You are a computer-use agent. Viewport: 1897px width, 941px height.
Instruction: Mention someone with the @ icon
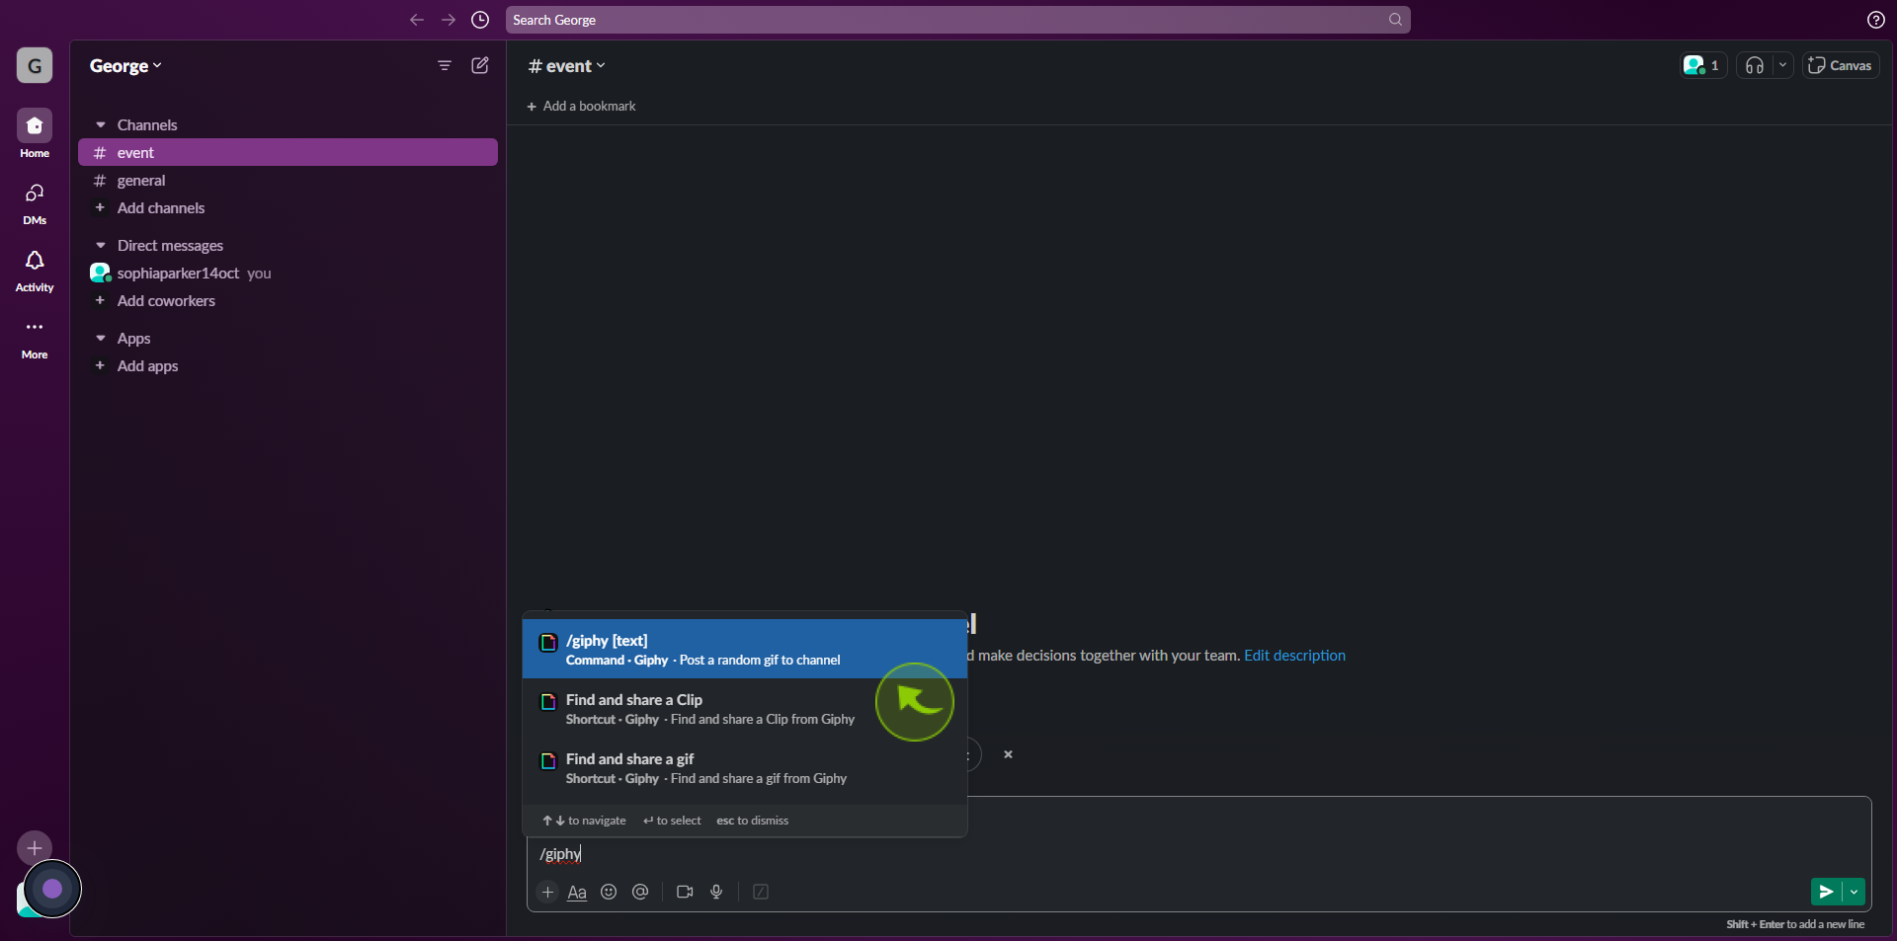[640, 893]
